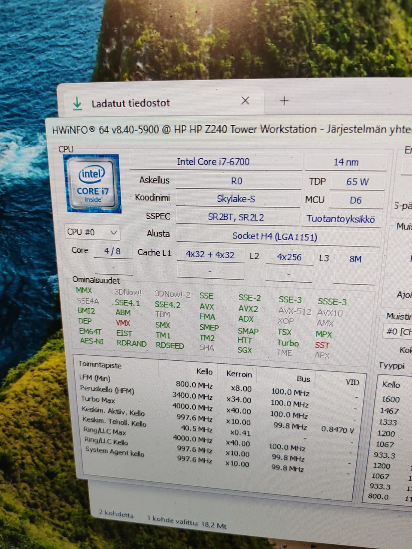
Task: Click the SGX feature label
Action: tap(245, 350)
